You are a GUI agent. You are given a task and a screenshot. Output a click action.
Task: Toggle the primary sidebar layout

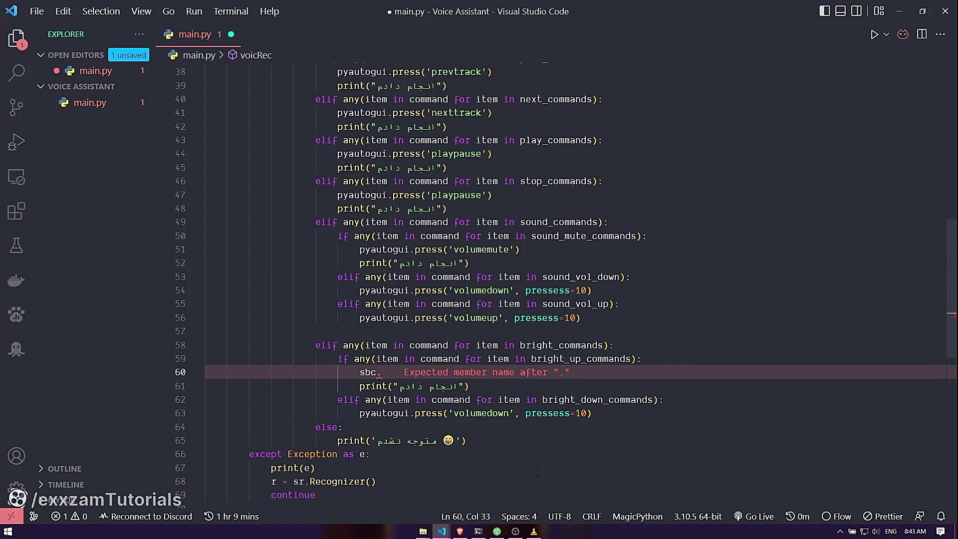click(825, 10)
